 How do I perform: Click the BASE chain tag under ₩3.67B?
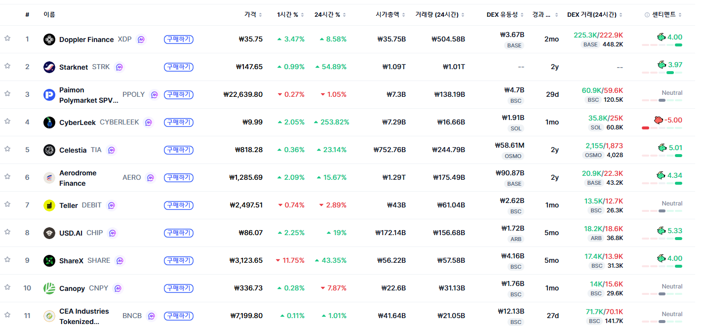(514, 45)
